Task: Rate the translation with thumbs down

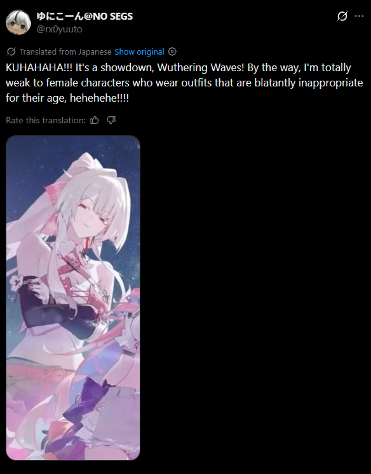Action: point(111,120)
